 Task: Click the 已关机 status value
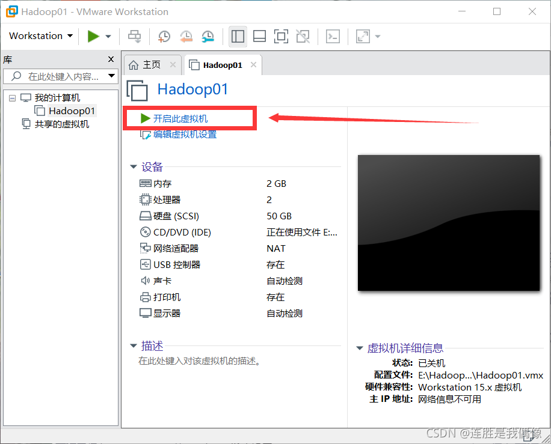point(431,363)
